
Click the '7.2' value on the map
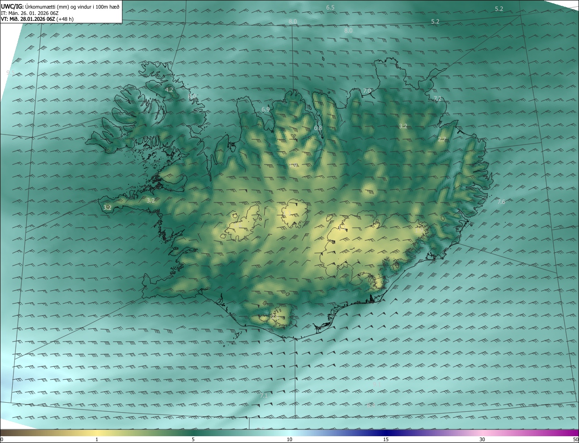point(437,99)
